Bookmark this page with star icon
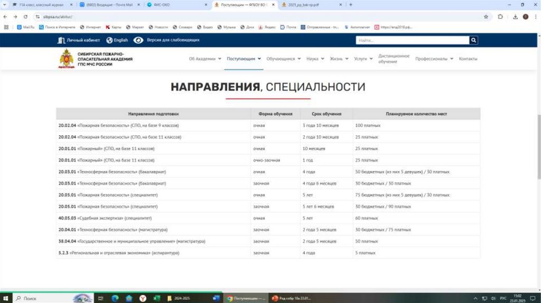541x303 pixels. 486,16
